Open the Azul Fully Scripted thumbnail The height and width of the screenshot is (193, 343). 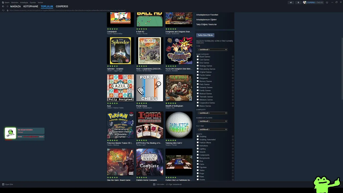[120, 88]
